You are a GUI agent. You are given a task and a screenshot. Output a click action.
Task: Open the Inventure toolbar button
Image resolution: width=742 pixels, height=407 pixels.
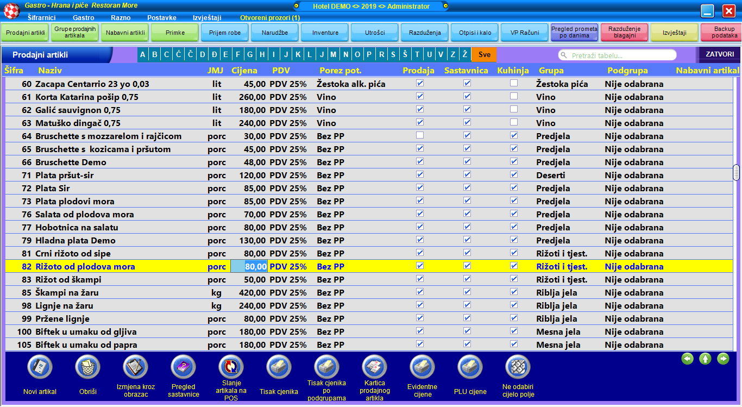(x=325, y=33)
